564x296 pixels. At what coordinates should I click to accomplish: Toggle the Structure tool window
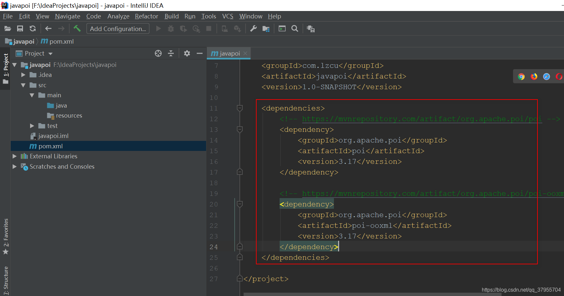(x=6, y=280)
